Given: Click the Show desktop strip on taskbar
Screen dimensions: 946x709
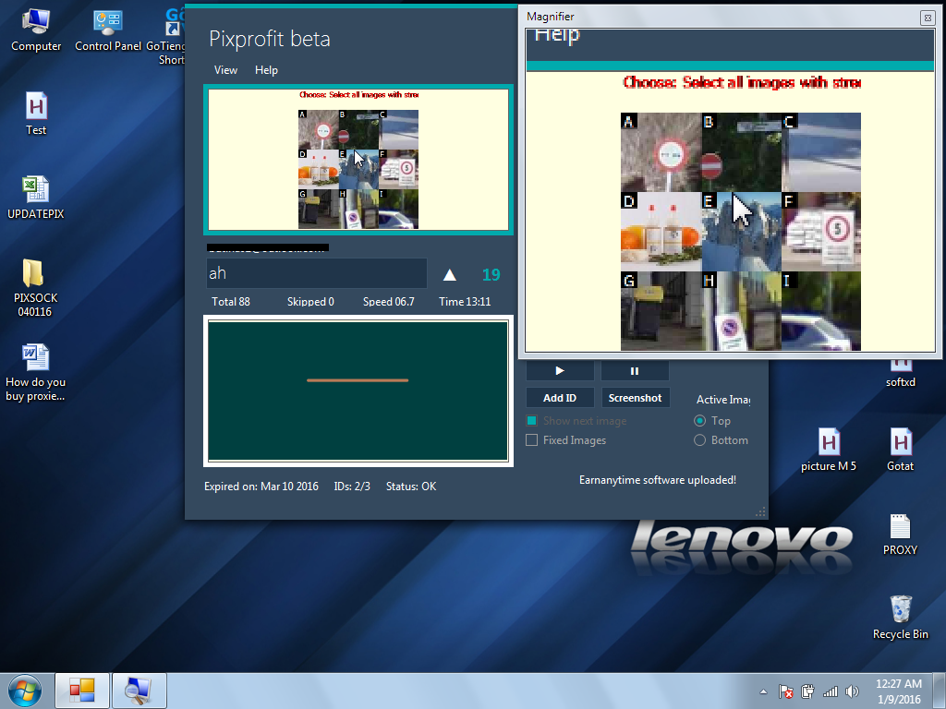Looking at the screenshot, I should (x=939, y=691).
